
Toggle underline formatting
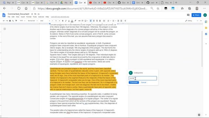[x=69, y=21]
